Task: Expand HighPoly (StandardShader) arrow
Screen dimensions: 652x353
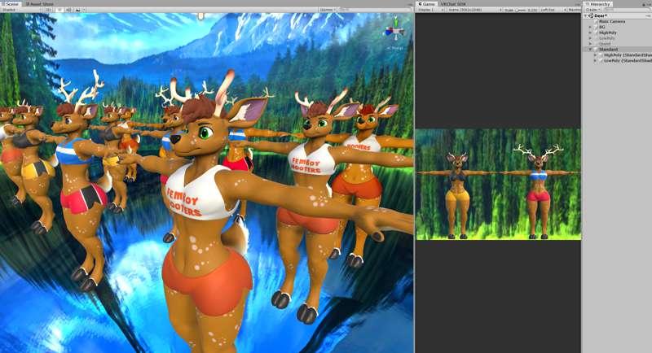Action: click(x=595, y=55)
